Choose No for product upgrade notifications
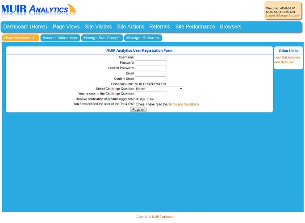This screenshot has height=223, width=305. [x=148, y=99]
